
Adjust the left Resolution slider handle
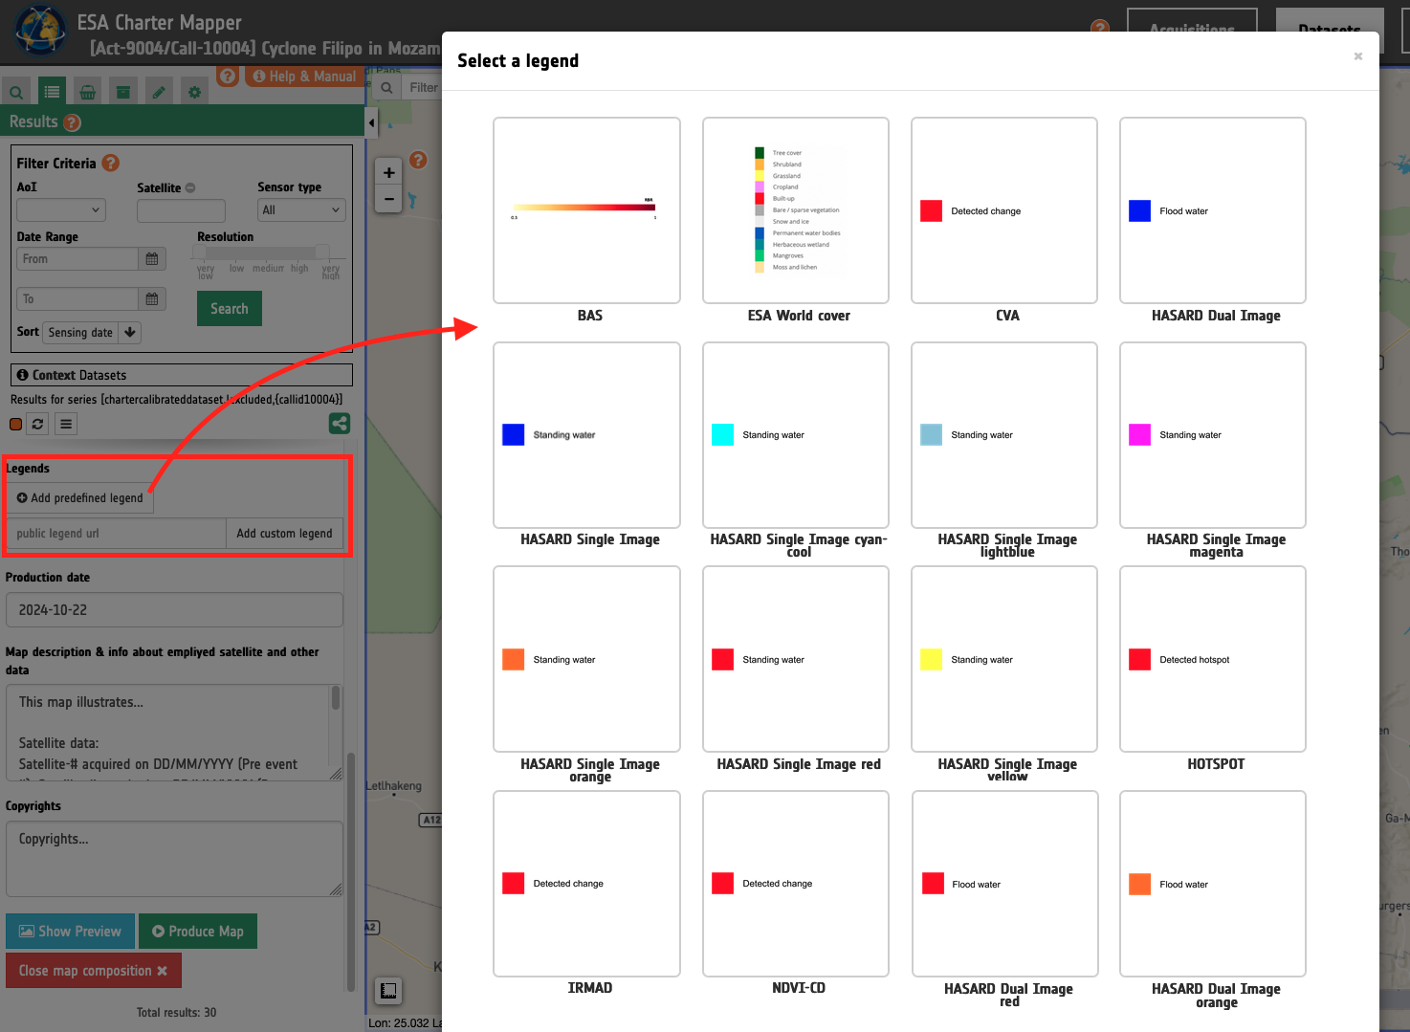click(x=199, y=252)
